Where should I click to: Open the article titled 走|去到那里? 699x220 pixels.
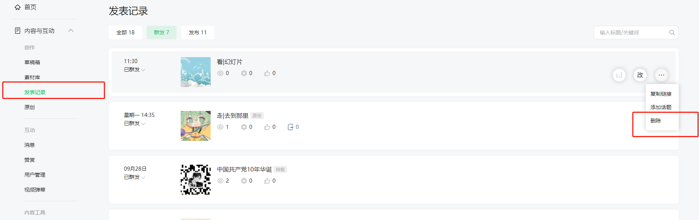(233, 116)
